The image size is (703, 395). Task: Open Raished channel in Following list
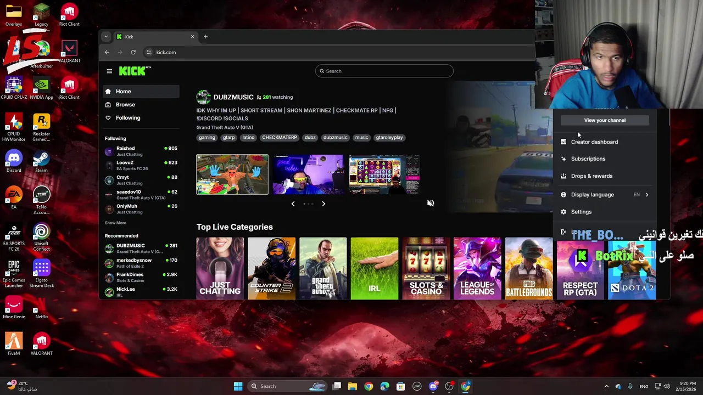tap(141, 151)
